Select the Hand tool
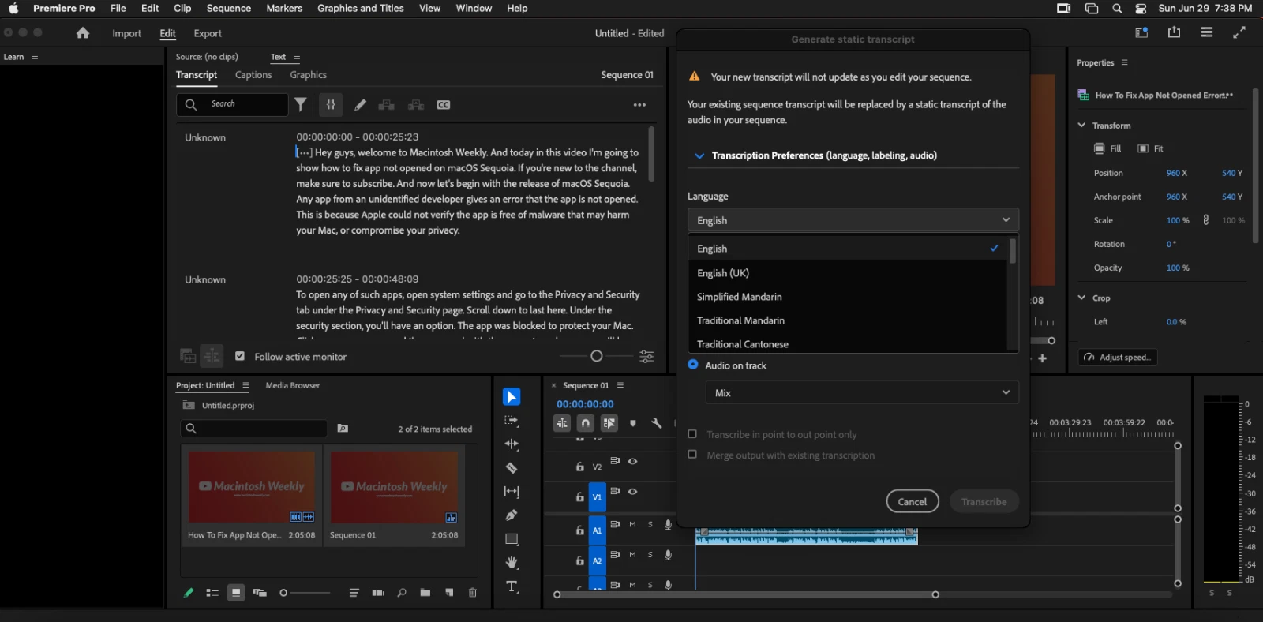Viewport: 1263px width, 622px height. 512,563
